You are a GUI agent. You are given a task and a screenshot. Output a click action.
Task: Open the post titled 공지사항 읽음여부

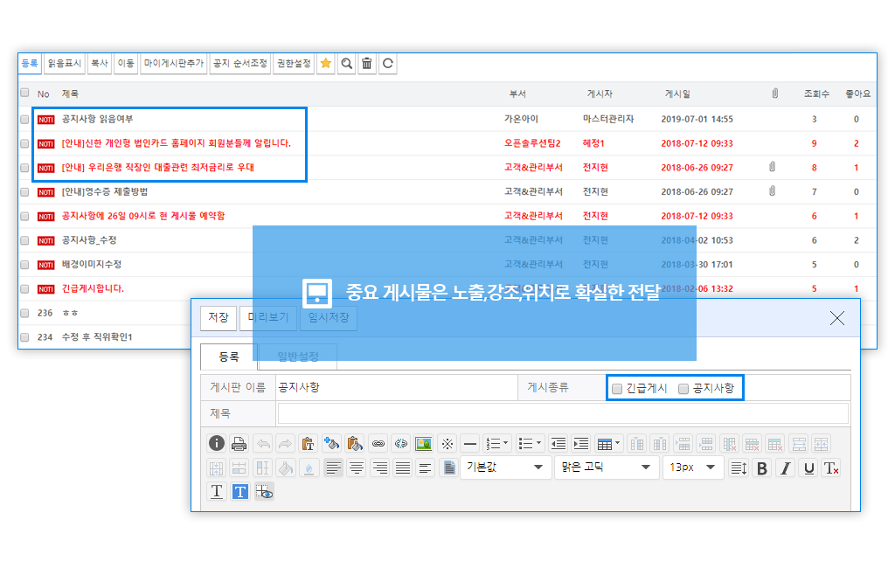pyautogui.click(x=98, y=119)
